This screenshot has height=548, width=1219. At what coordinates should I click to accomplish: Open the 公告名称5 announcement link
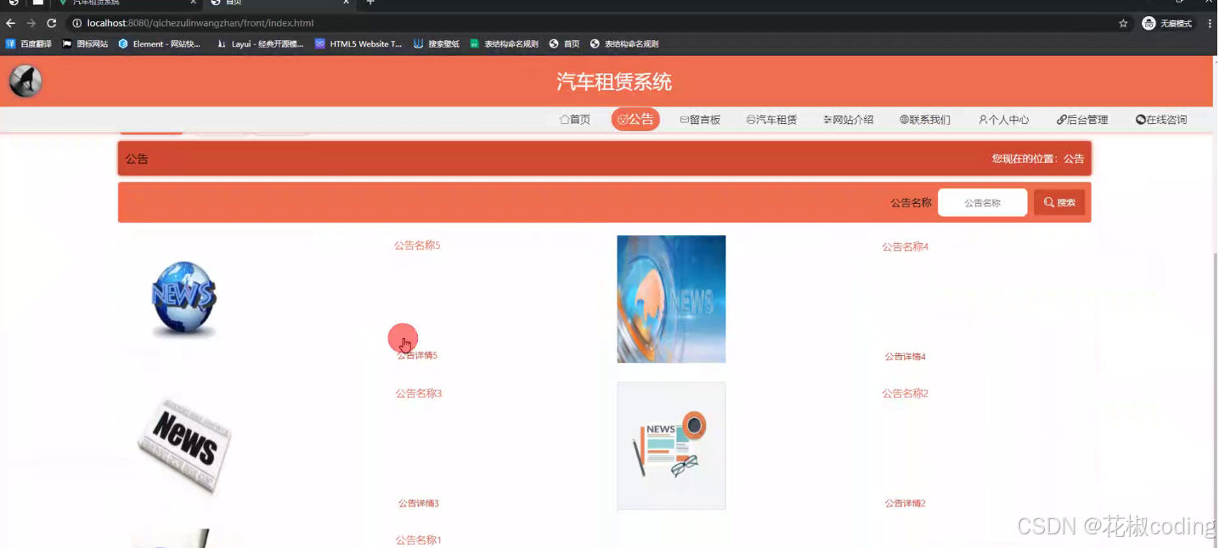tap(416, 245)
